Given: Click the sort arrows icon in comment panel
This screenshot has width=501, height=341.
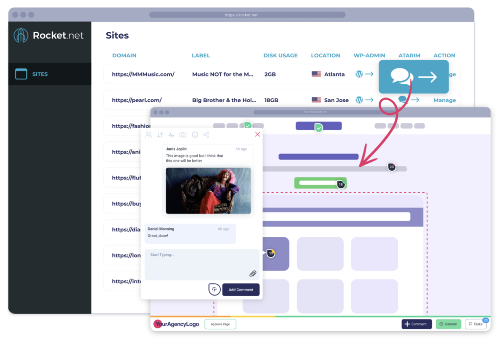Looking at the screenshot, I should click(x=160, y=135).
